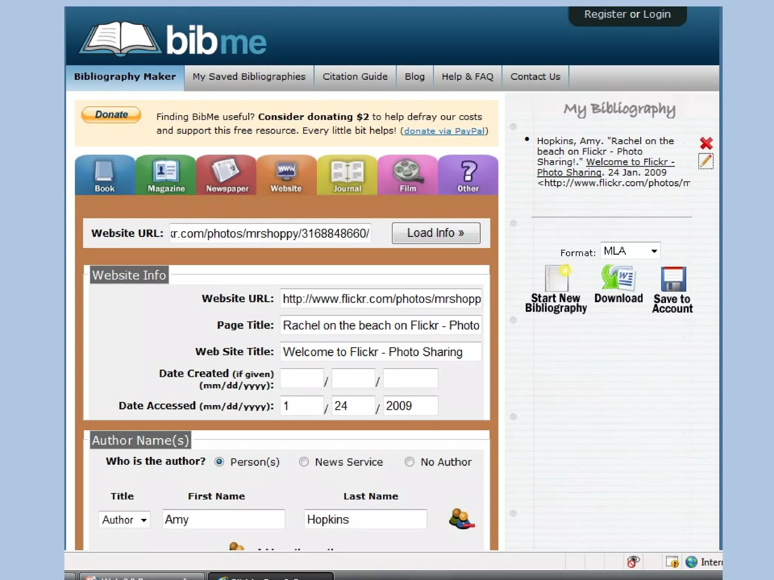The width and height of the screenshot is (774, 580).
Task: Remove author using people icon
Action: pyautogui.click(x=461, y=519)
